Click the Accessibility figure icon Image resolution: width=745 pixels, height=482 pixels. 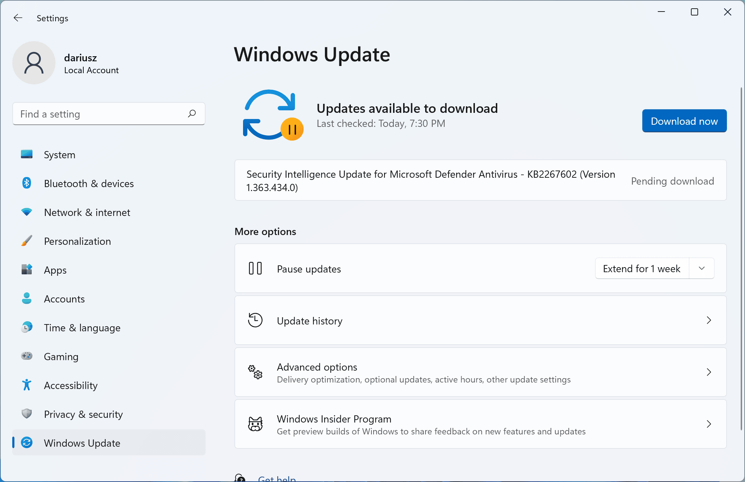(27, 385)
